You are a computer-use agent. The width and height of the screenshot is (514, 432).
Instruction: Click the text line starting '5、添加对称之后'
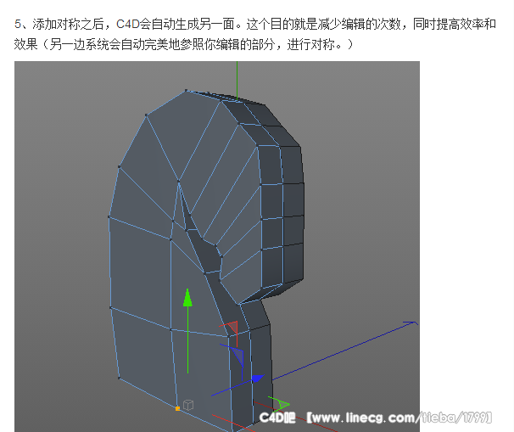point(255,25)
